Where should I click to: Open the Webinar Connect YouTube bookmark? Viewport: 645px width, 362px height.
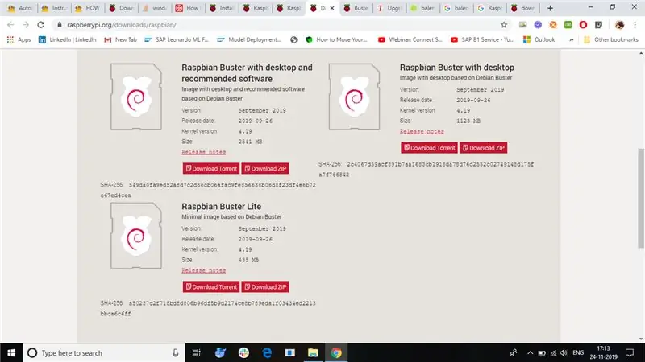pyautogui.click(x=410, y=39)
